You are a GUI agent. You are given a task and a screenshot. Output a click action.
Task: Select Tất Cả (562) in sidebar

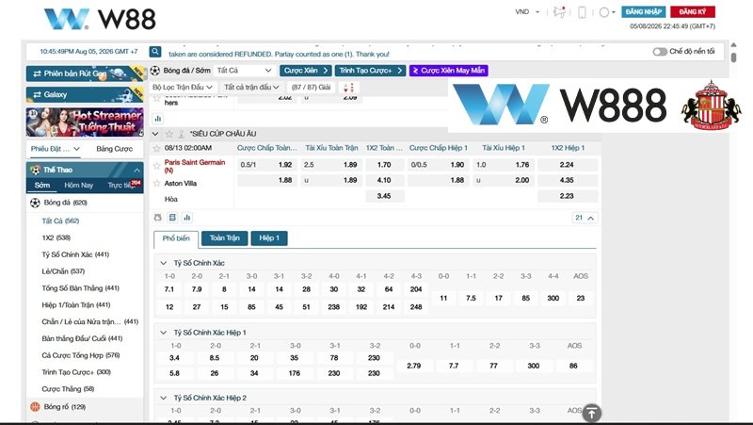[x=60, y=221]
